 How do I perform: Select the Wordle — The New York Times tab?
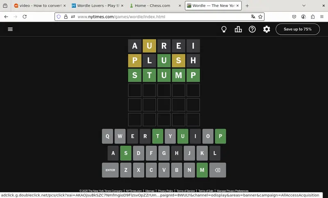click(x=213, y=6)
